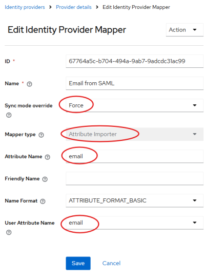The width and height of the screenshot is (205, 277).
Task: Focus the Name field Email from SAML
Action: pos(135,83)
